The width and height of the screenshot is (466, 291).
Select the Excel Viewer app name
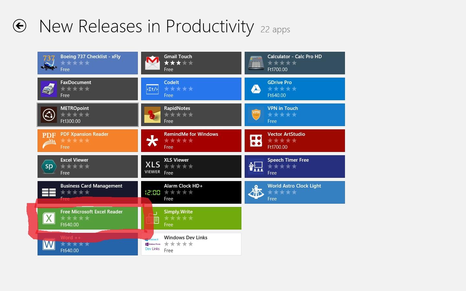[74, 160]
